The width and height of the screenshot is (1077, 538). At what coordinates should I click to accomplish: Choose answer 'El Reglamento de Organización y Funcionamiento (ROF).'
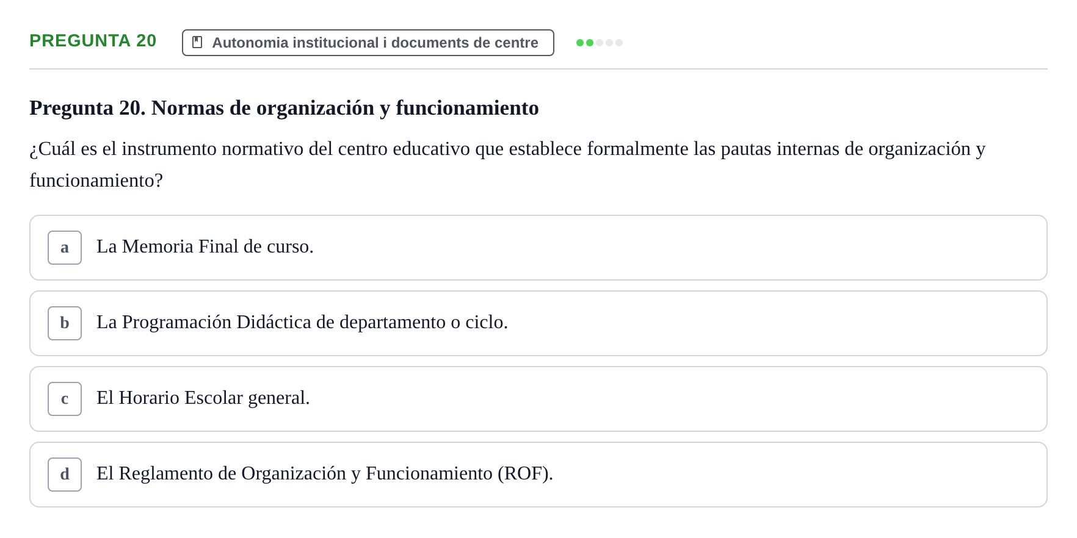(x=538, y=475)
